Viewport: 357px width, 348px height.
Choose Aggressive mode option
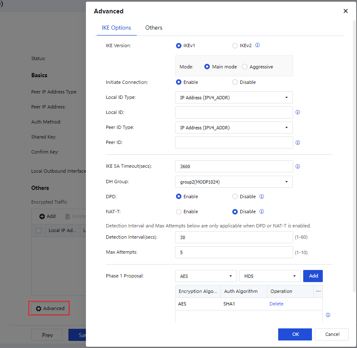(x=245, y=67)
